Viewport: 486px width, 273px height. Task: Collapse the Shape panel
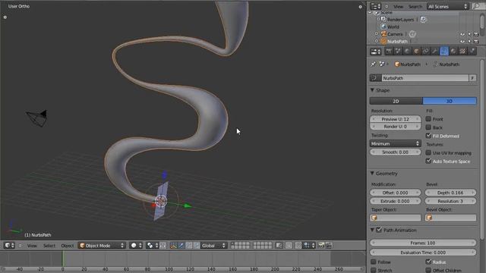[x=372, y=90]
